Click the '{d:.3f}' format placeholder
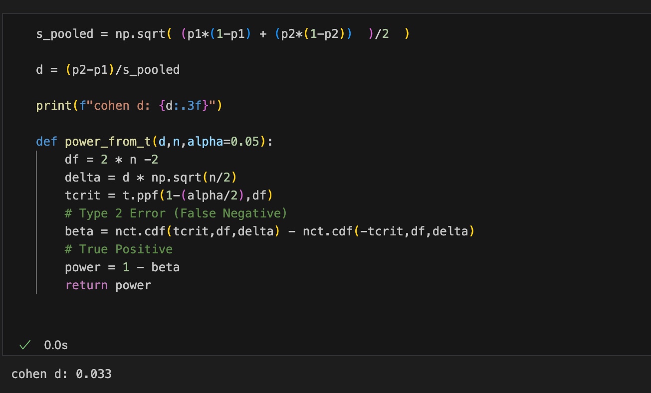Screen dimensions: 651x393 pyautogui.click(x=187, y=106)
